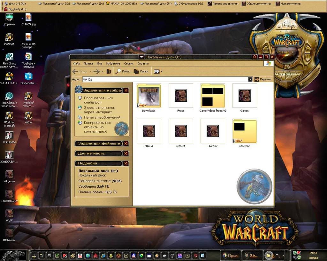
Task: Open the Файл menu
Action: click(x=76, y=63)
